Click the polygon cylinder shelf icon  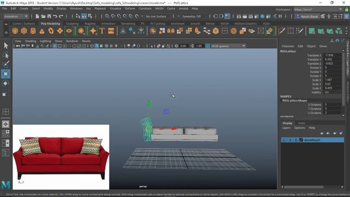33,31
